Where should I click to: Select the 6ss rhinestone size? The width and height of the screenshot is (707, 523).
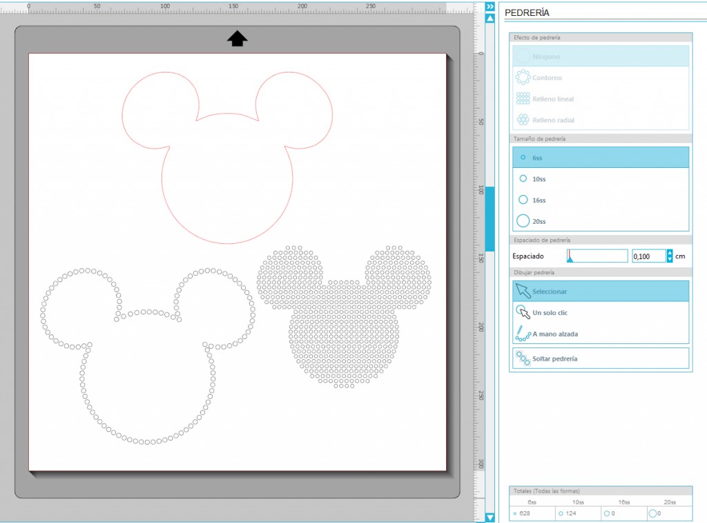pyautogui.click(x=601, y=158)
